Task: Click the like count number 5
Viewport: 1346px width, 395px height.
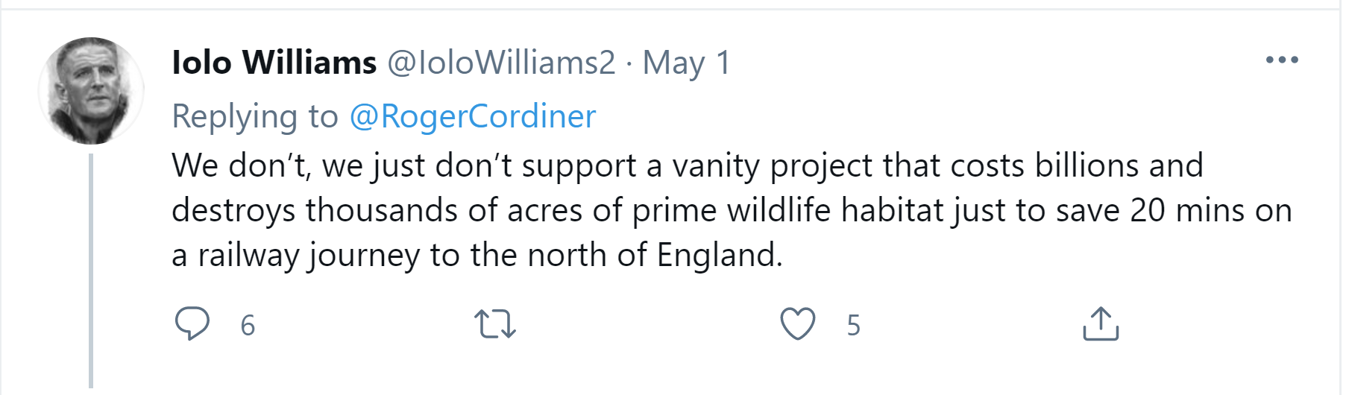Action: (853, 326)
